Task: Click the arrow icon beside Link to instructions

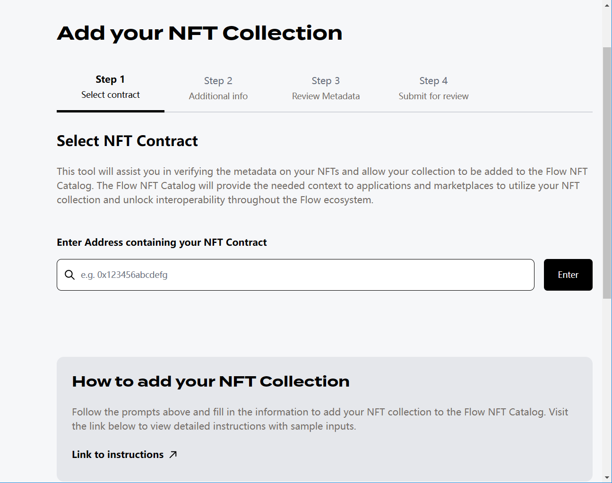Action: point(173,455)
